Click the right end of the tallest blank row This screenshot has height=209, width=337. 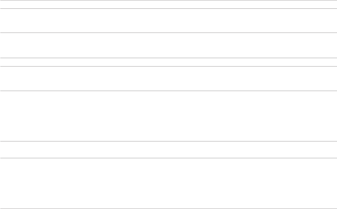tap(335, 183)
